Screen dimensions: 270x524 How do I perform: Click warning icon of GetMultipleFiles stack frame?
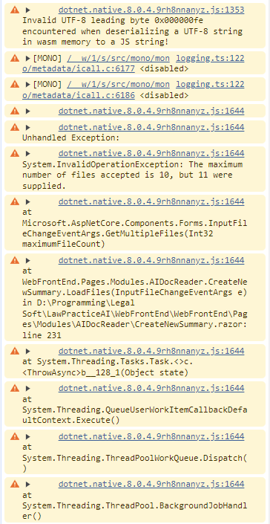(15, 201)
